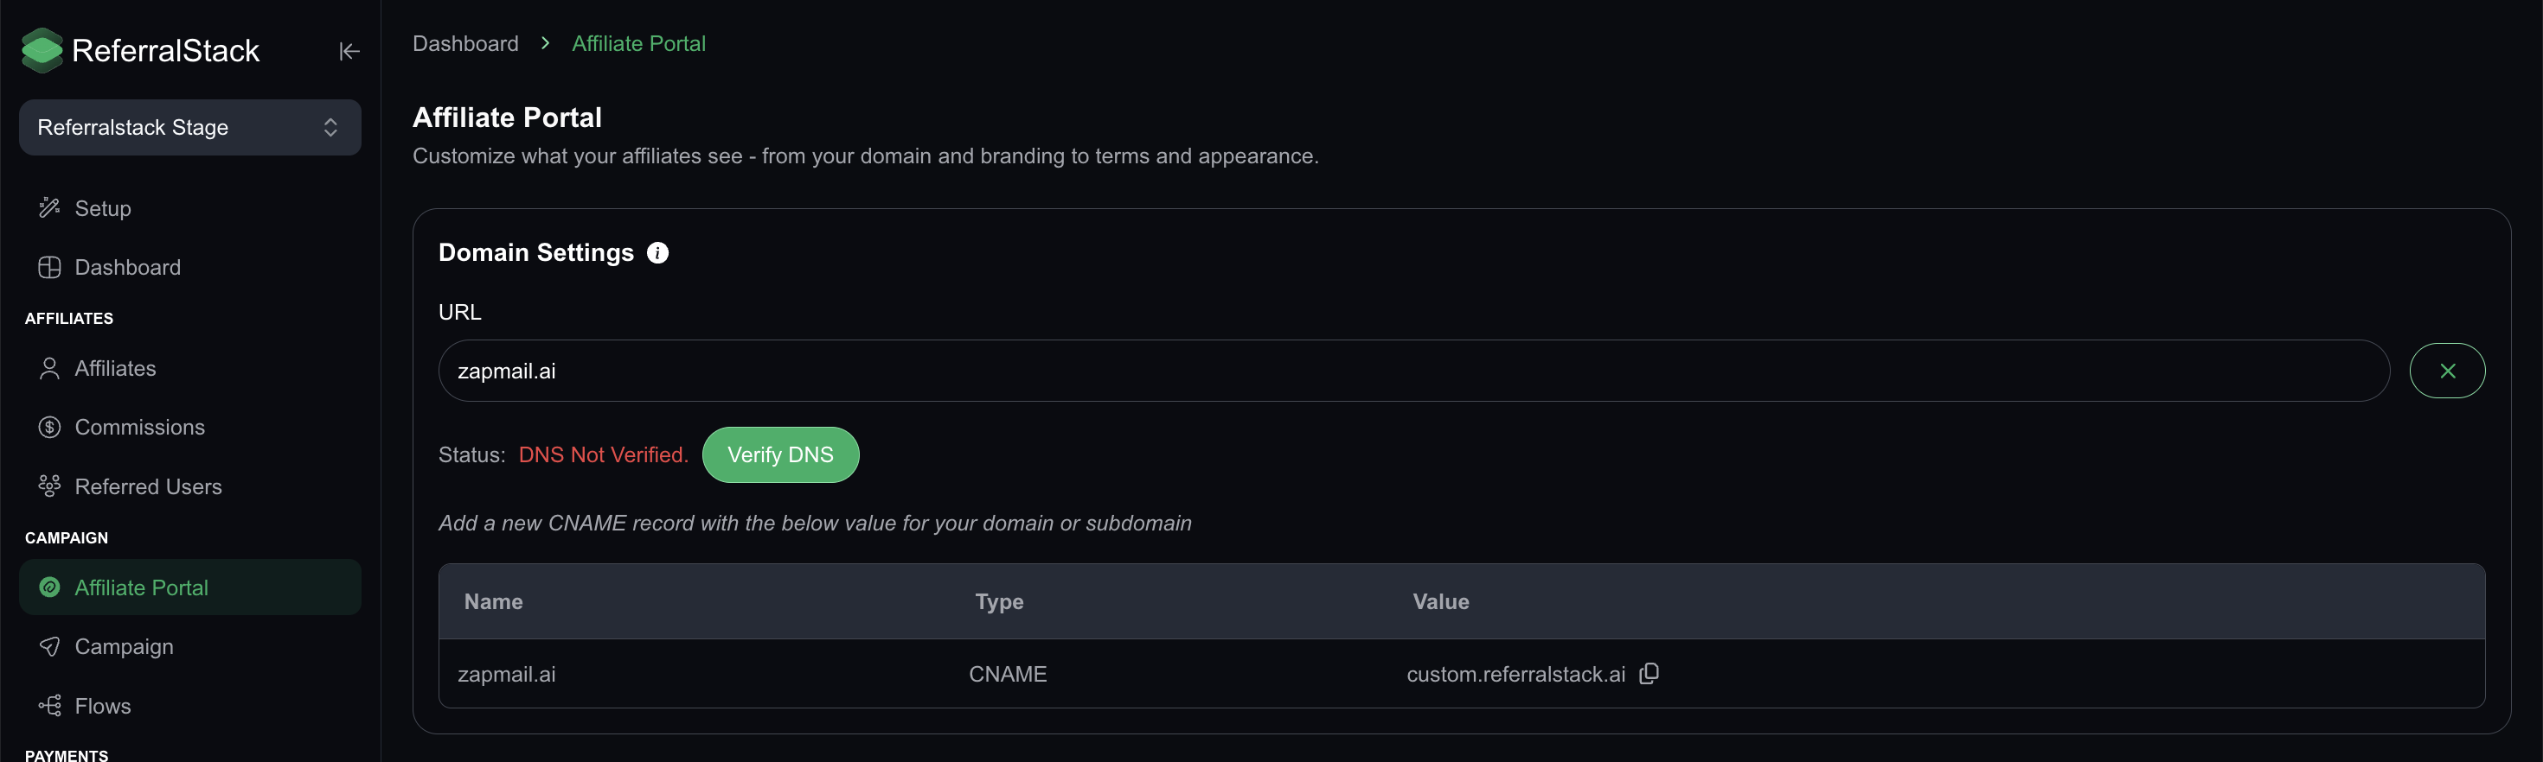
Task: Expand the workspace switcher chevrons
Action: (330, 127)
